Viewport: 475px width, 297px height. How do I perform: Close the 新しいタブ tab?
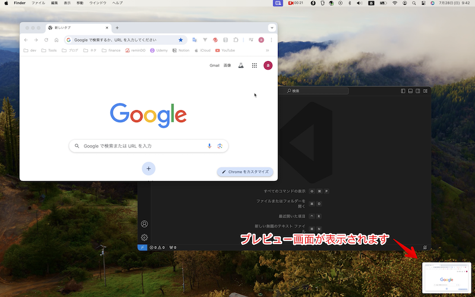(107, 28)
